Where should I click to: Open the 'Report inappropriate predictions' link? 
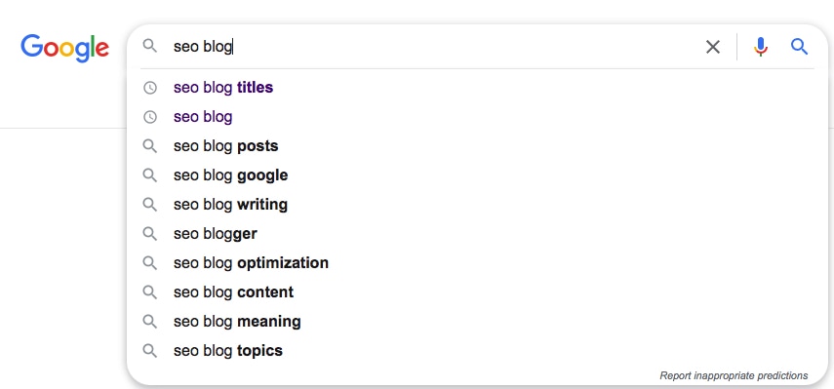pos(734,375)
